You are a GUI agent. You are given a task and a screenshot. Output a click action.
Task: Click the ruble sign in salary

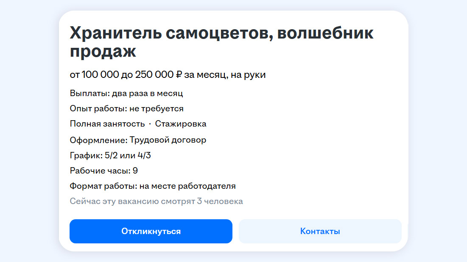[179, 75]
